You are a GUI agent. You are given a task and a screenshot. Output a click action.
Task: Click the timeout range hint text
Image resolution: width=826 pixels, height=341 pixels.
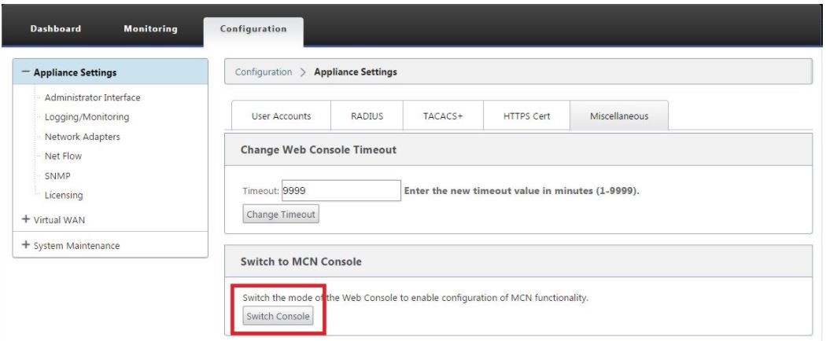point(522,191)
